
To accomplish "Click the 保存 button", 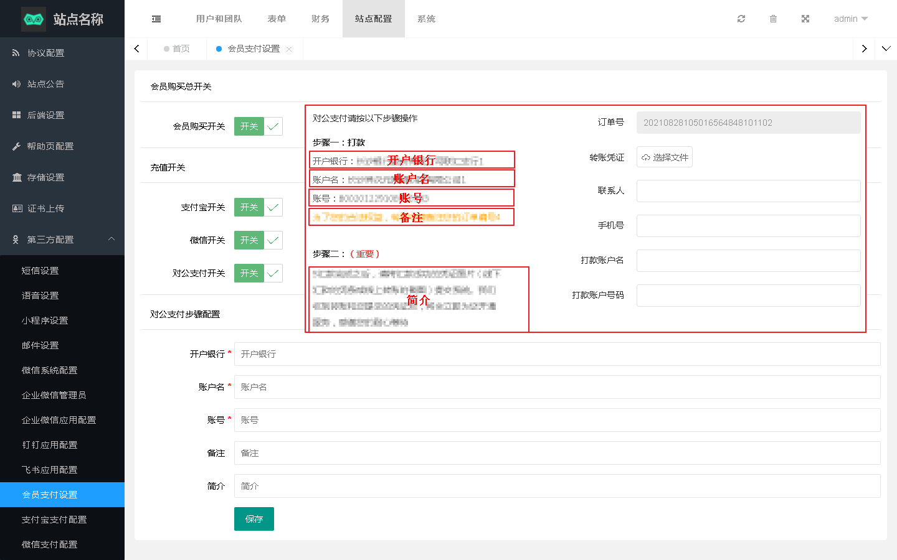I will point(254,519).
